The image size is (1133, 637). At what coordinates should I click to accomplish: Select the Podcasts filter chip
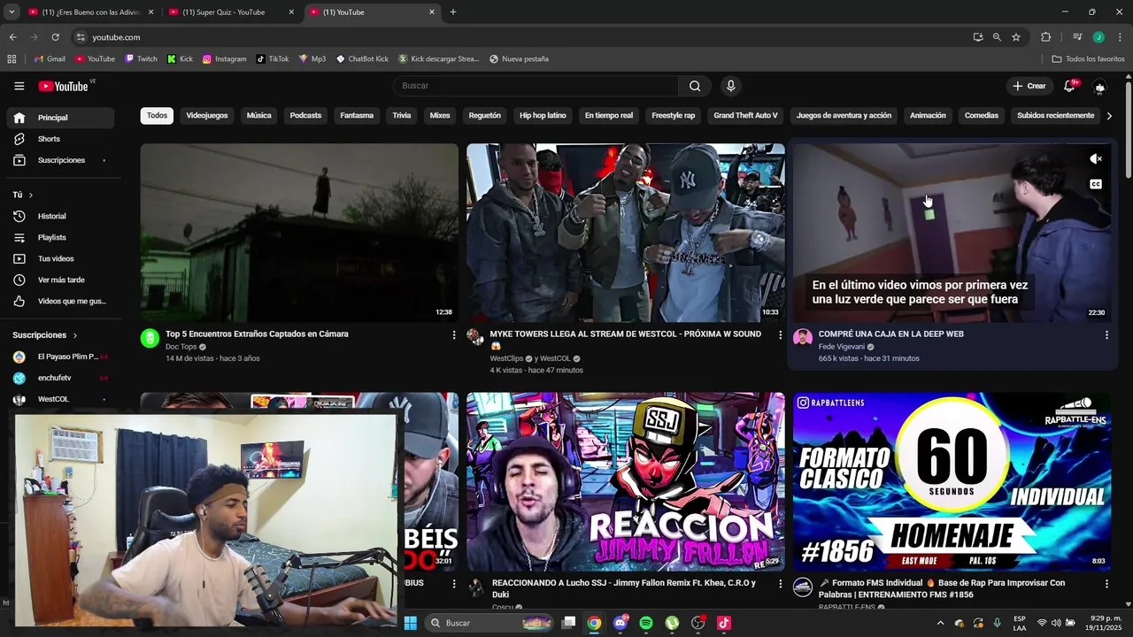point(305,116)
